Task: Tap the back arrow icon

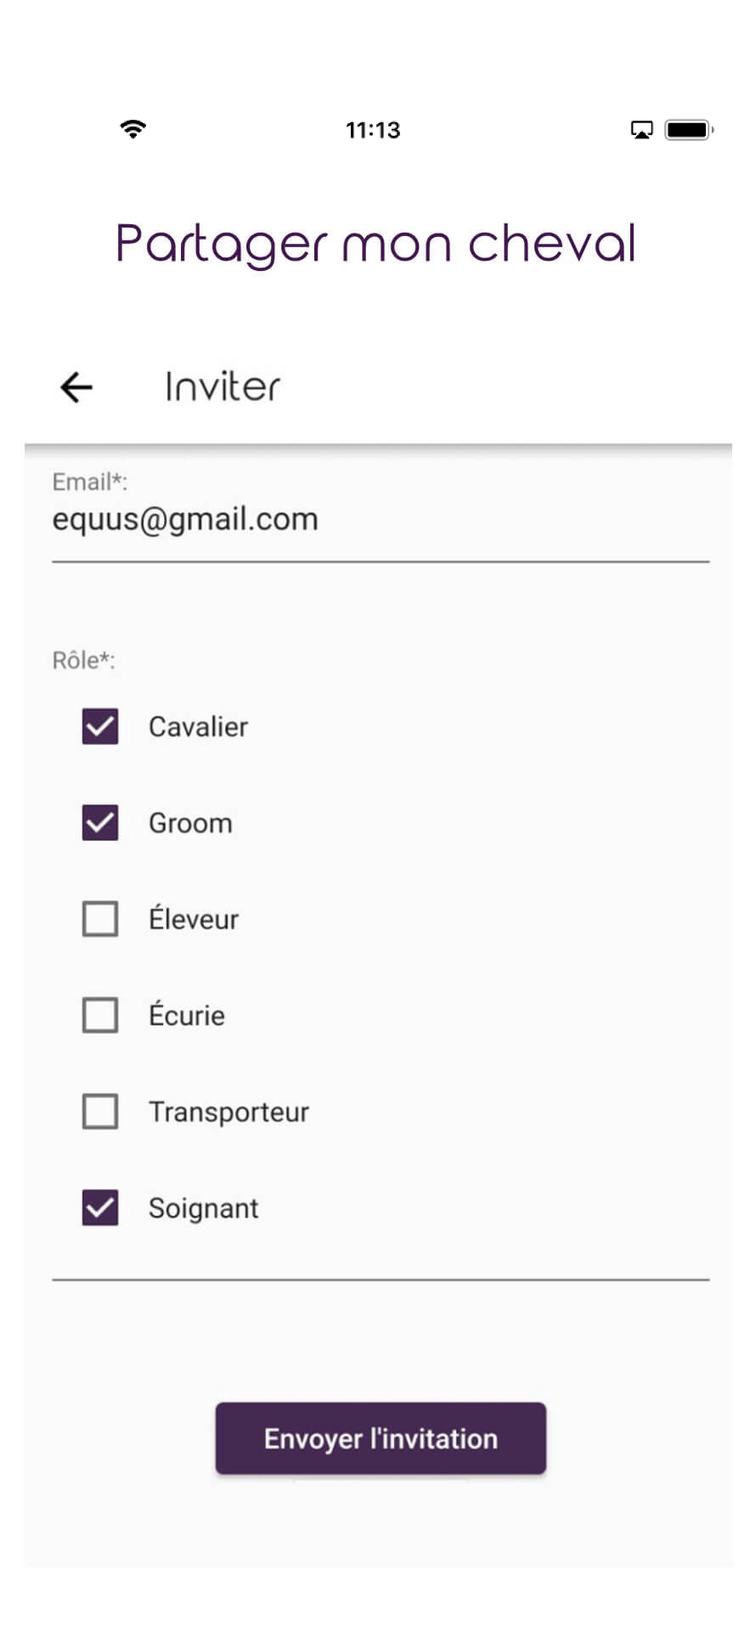Action: click(x=76, y=387)
